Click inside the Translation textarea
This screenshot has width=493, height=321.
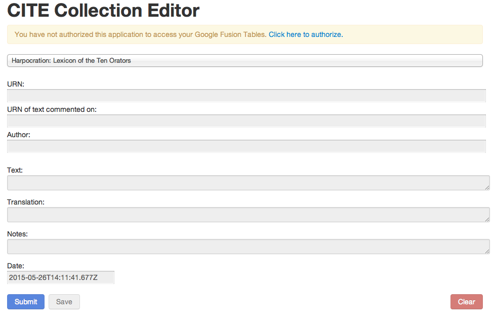pyautogui.click(x=248, y=215)
